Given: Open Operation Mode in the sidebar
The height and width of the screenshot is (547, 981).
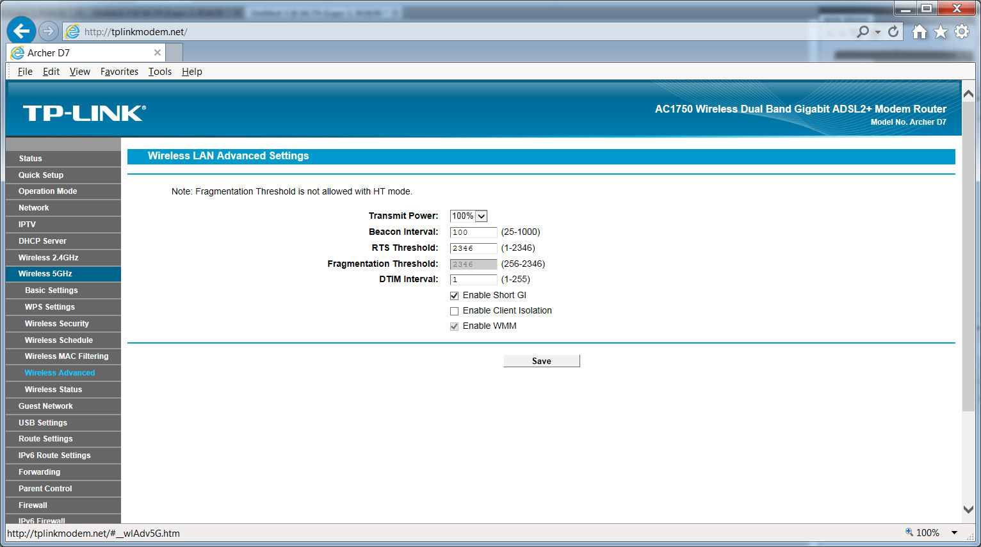Looking at the screenshot, I should click(x=63, y=191).
